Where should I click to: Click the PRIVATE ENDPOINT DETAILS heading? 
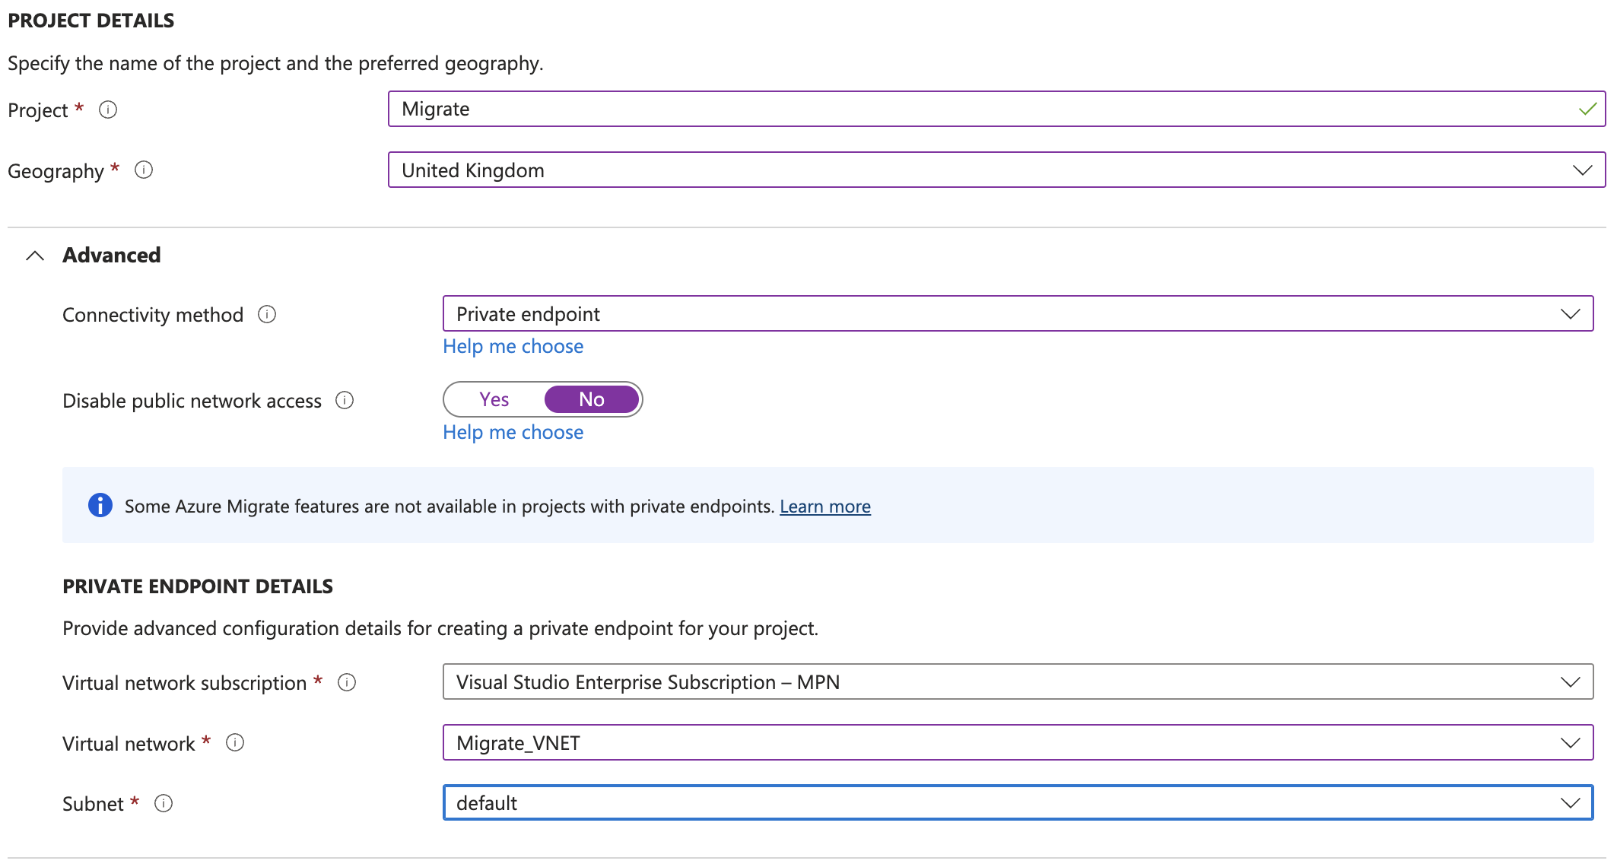pos(198,586)
